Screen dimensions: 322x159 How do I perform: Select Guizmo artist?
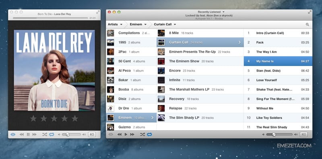tap(131, 127)
